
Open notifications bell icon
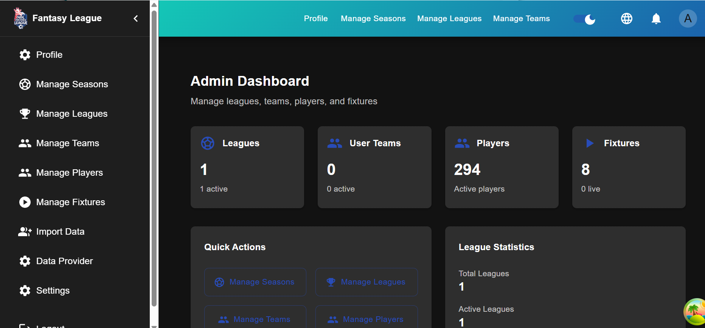(656, 19)
